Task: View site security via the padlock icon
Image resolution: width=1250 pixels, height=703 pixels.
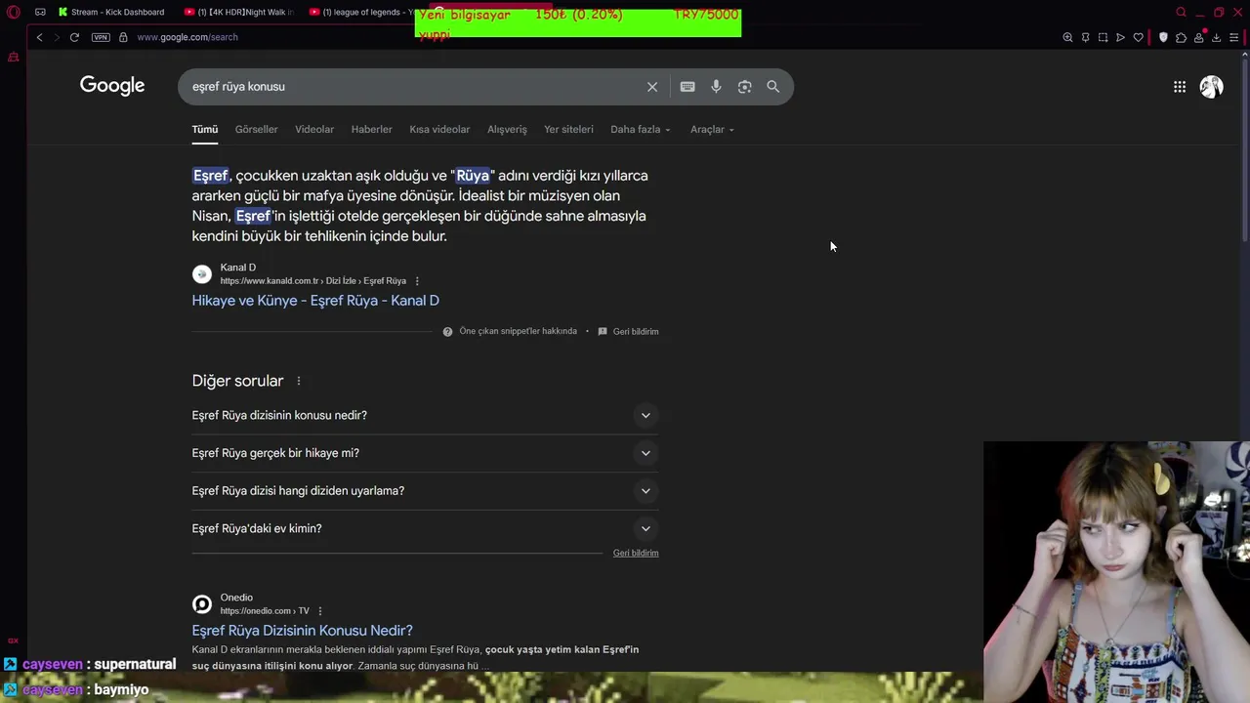Action: tap(123, 37)
